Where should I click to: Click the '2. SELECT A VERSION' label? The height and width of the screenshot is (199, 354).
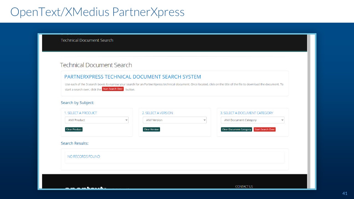(157, 113)
